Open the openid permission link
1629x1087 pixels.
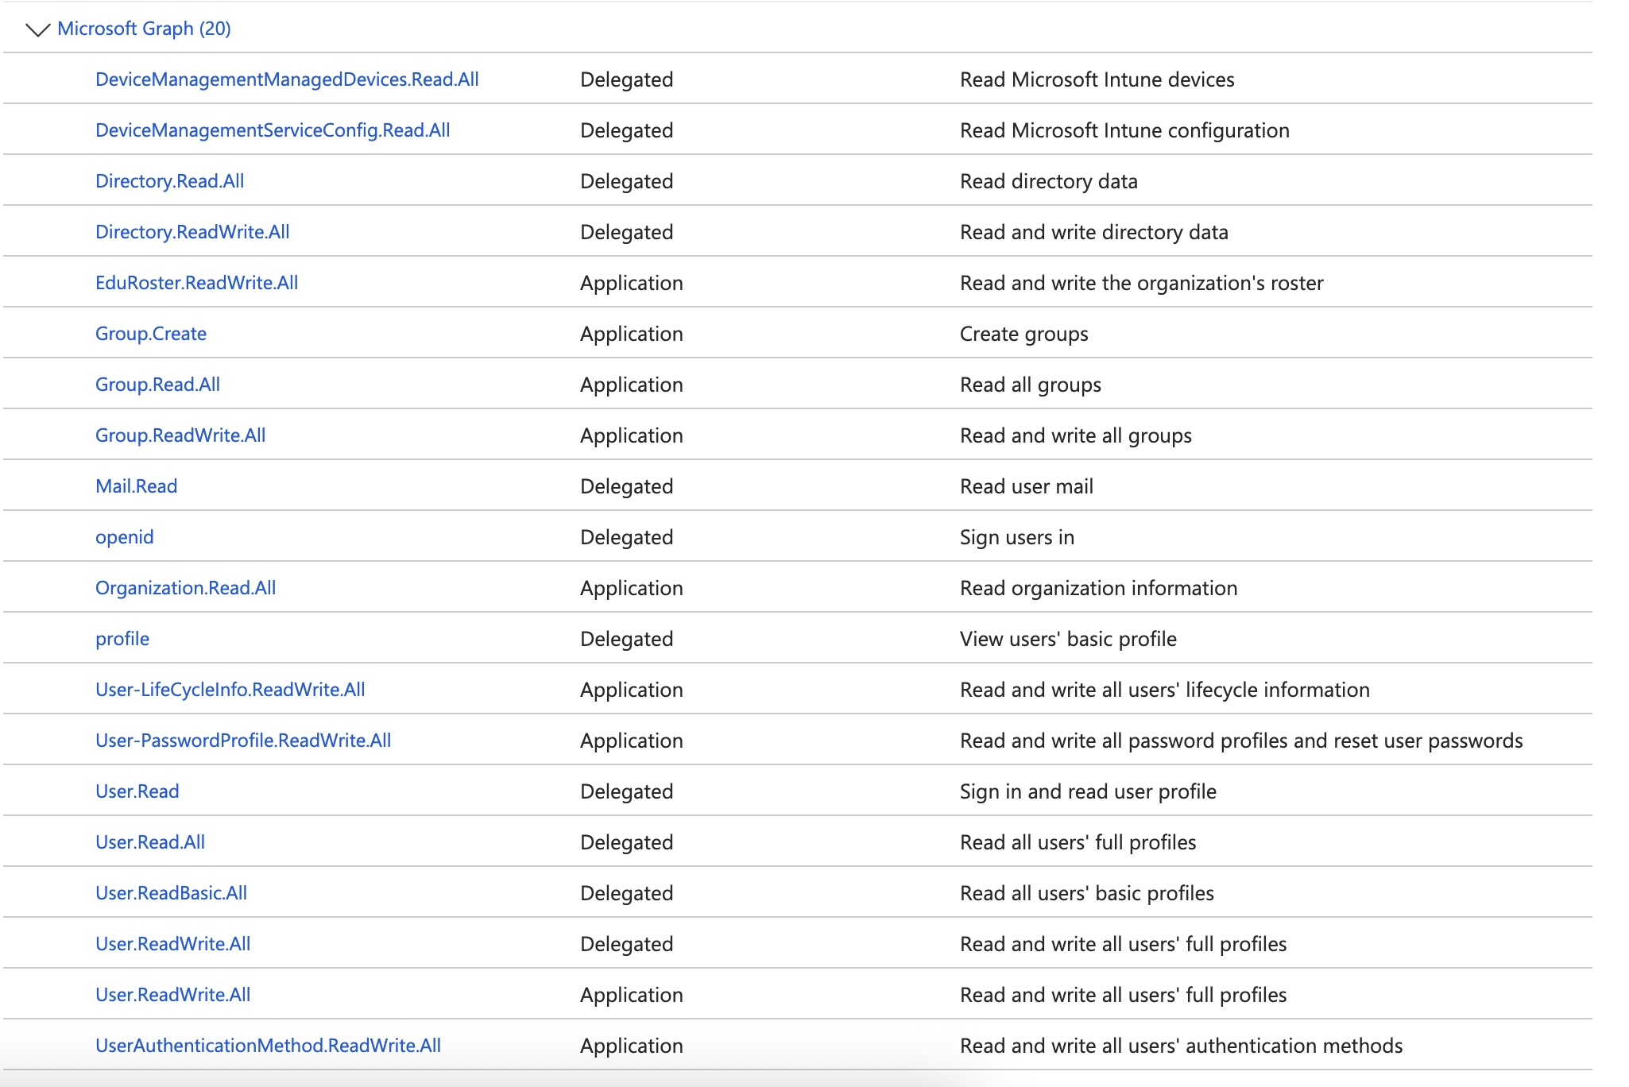[x=124, y=537]
